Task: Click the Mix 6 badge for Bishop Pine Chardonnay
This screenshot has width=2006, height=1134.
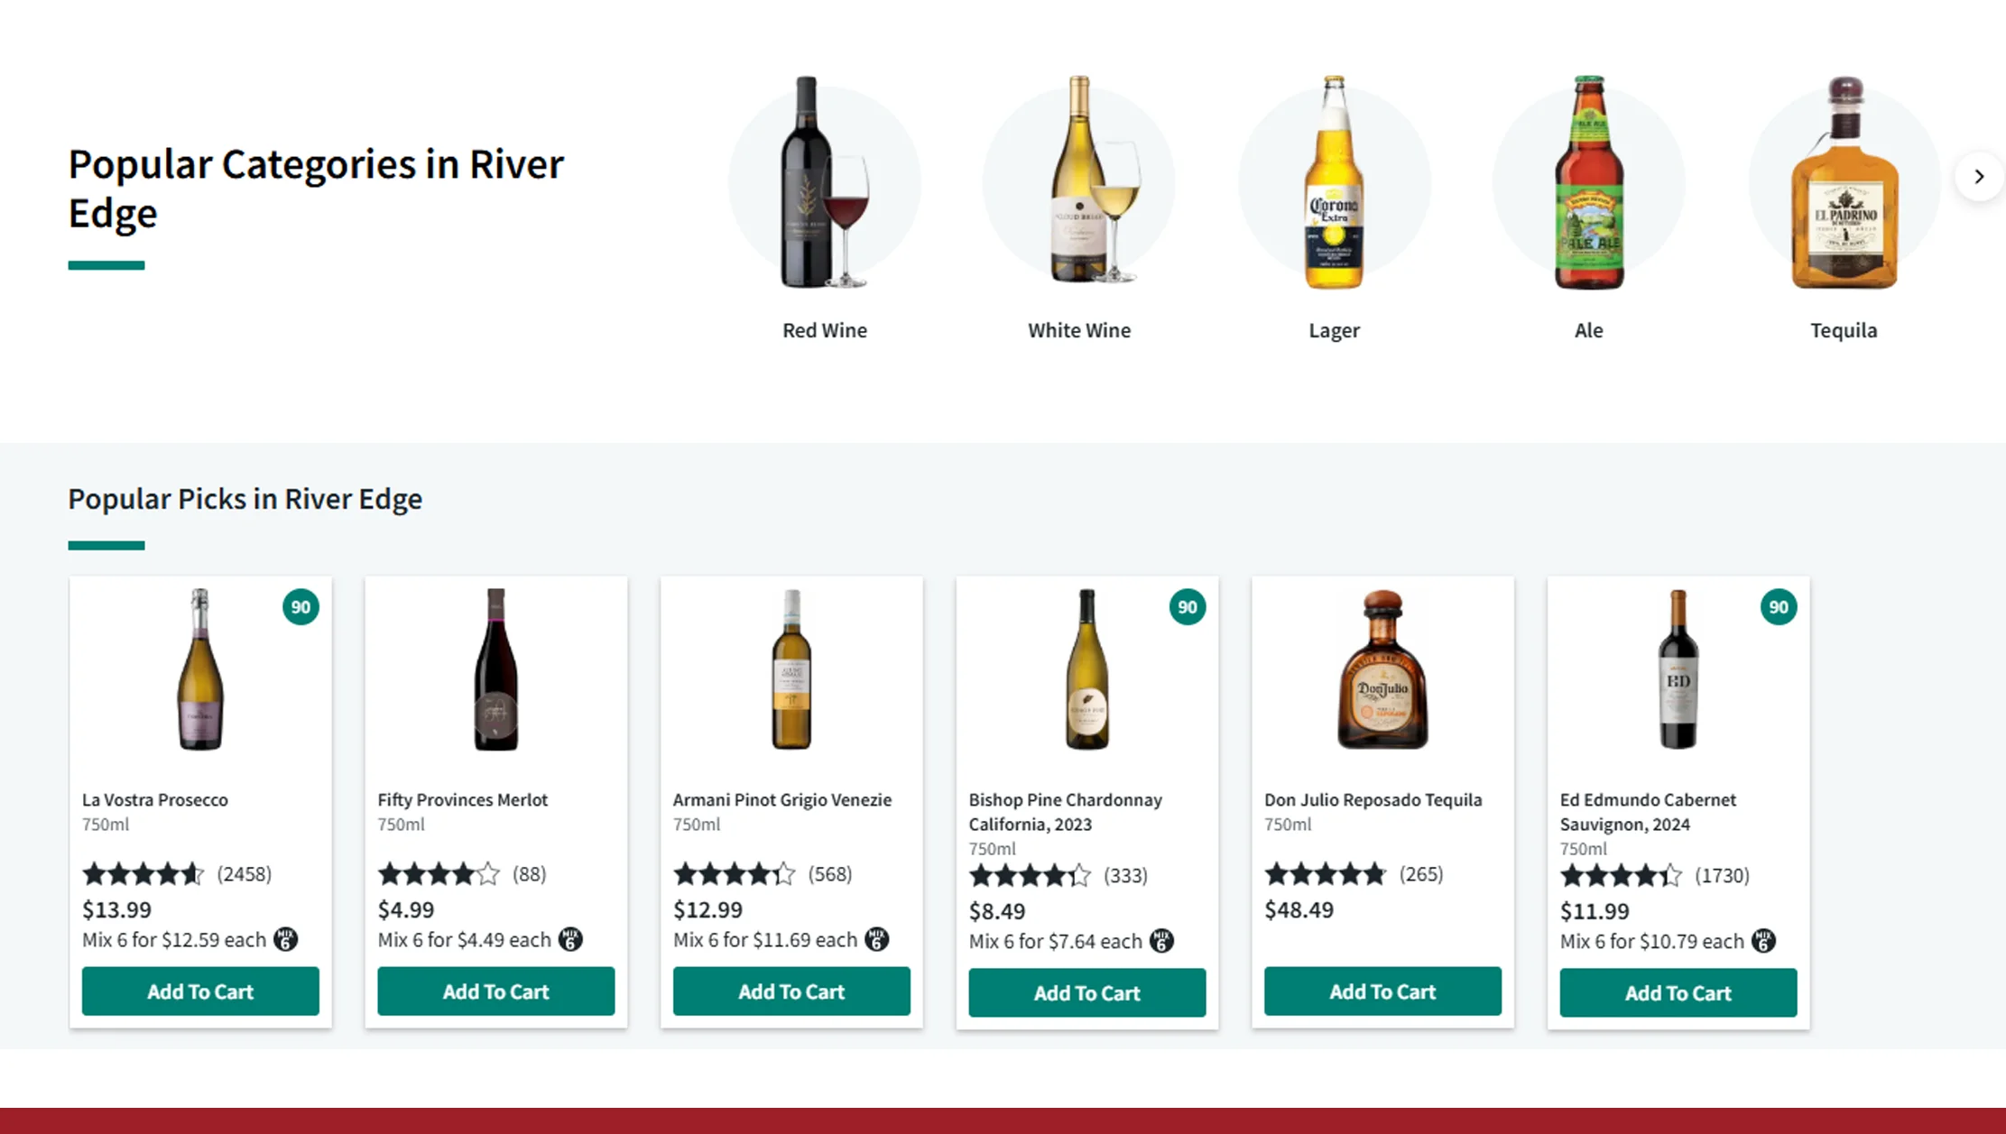Action: point(1161,941)
